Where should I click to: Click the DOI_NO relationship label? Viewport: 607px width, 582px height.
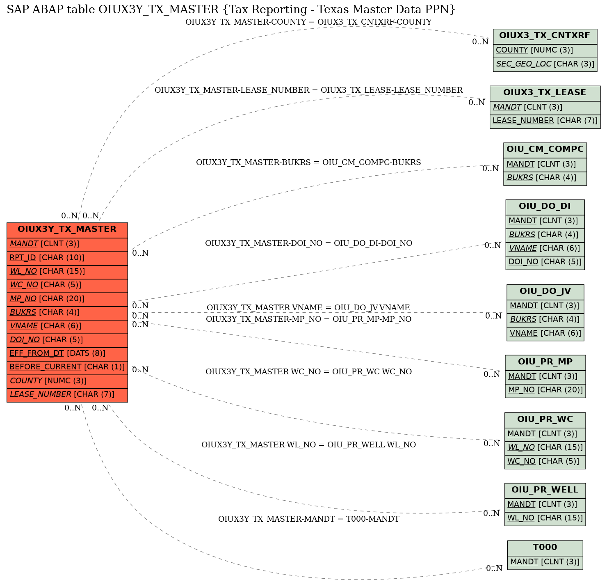tap(308, 243)
